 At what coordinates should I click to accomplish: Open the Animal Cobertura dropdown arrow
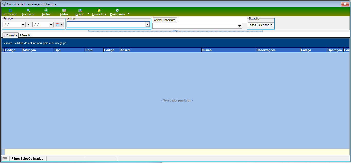(x=240, y=26)
